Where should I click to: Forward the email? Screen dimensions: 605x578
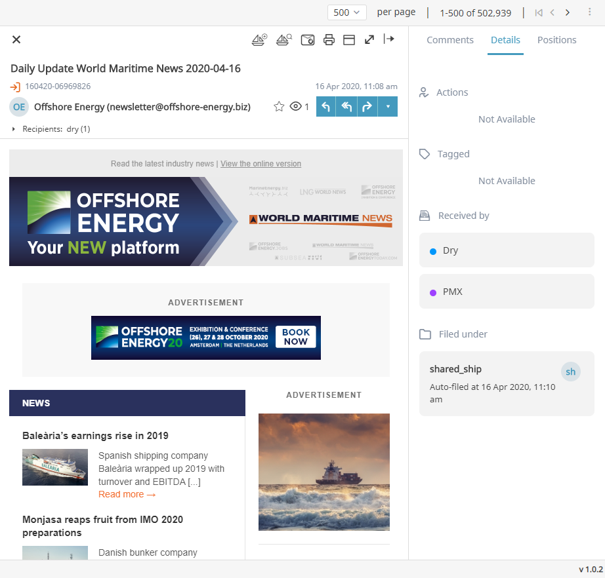[367, 106]
